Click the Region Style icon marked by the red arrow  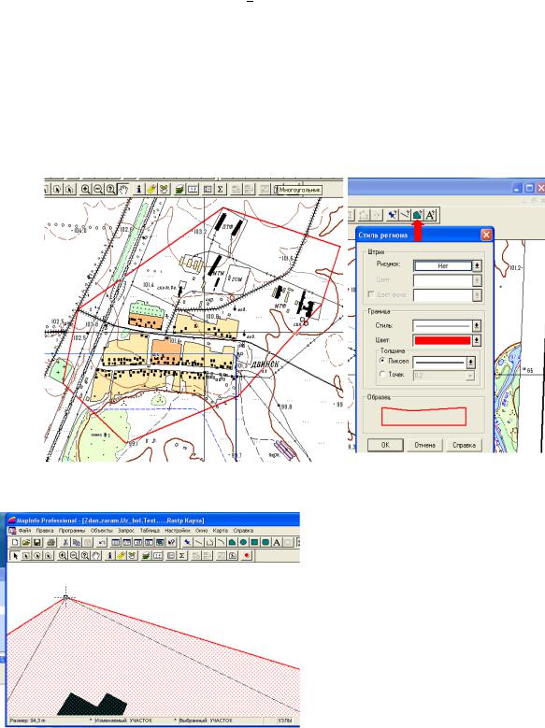pos(417,215)
